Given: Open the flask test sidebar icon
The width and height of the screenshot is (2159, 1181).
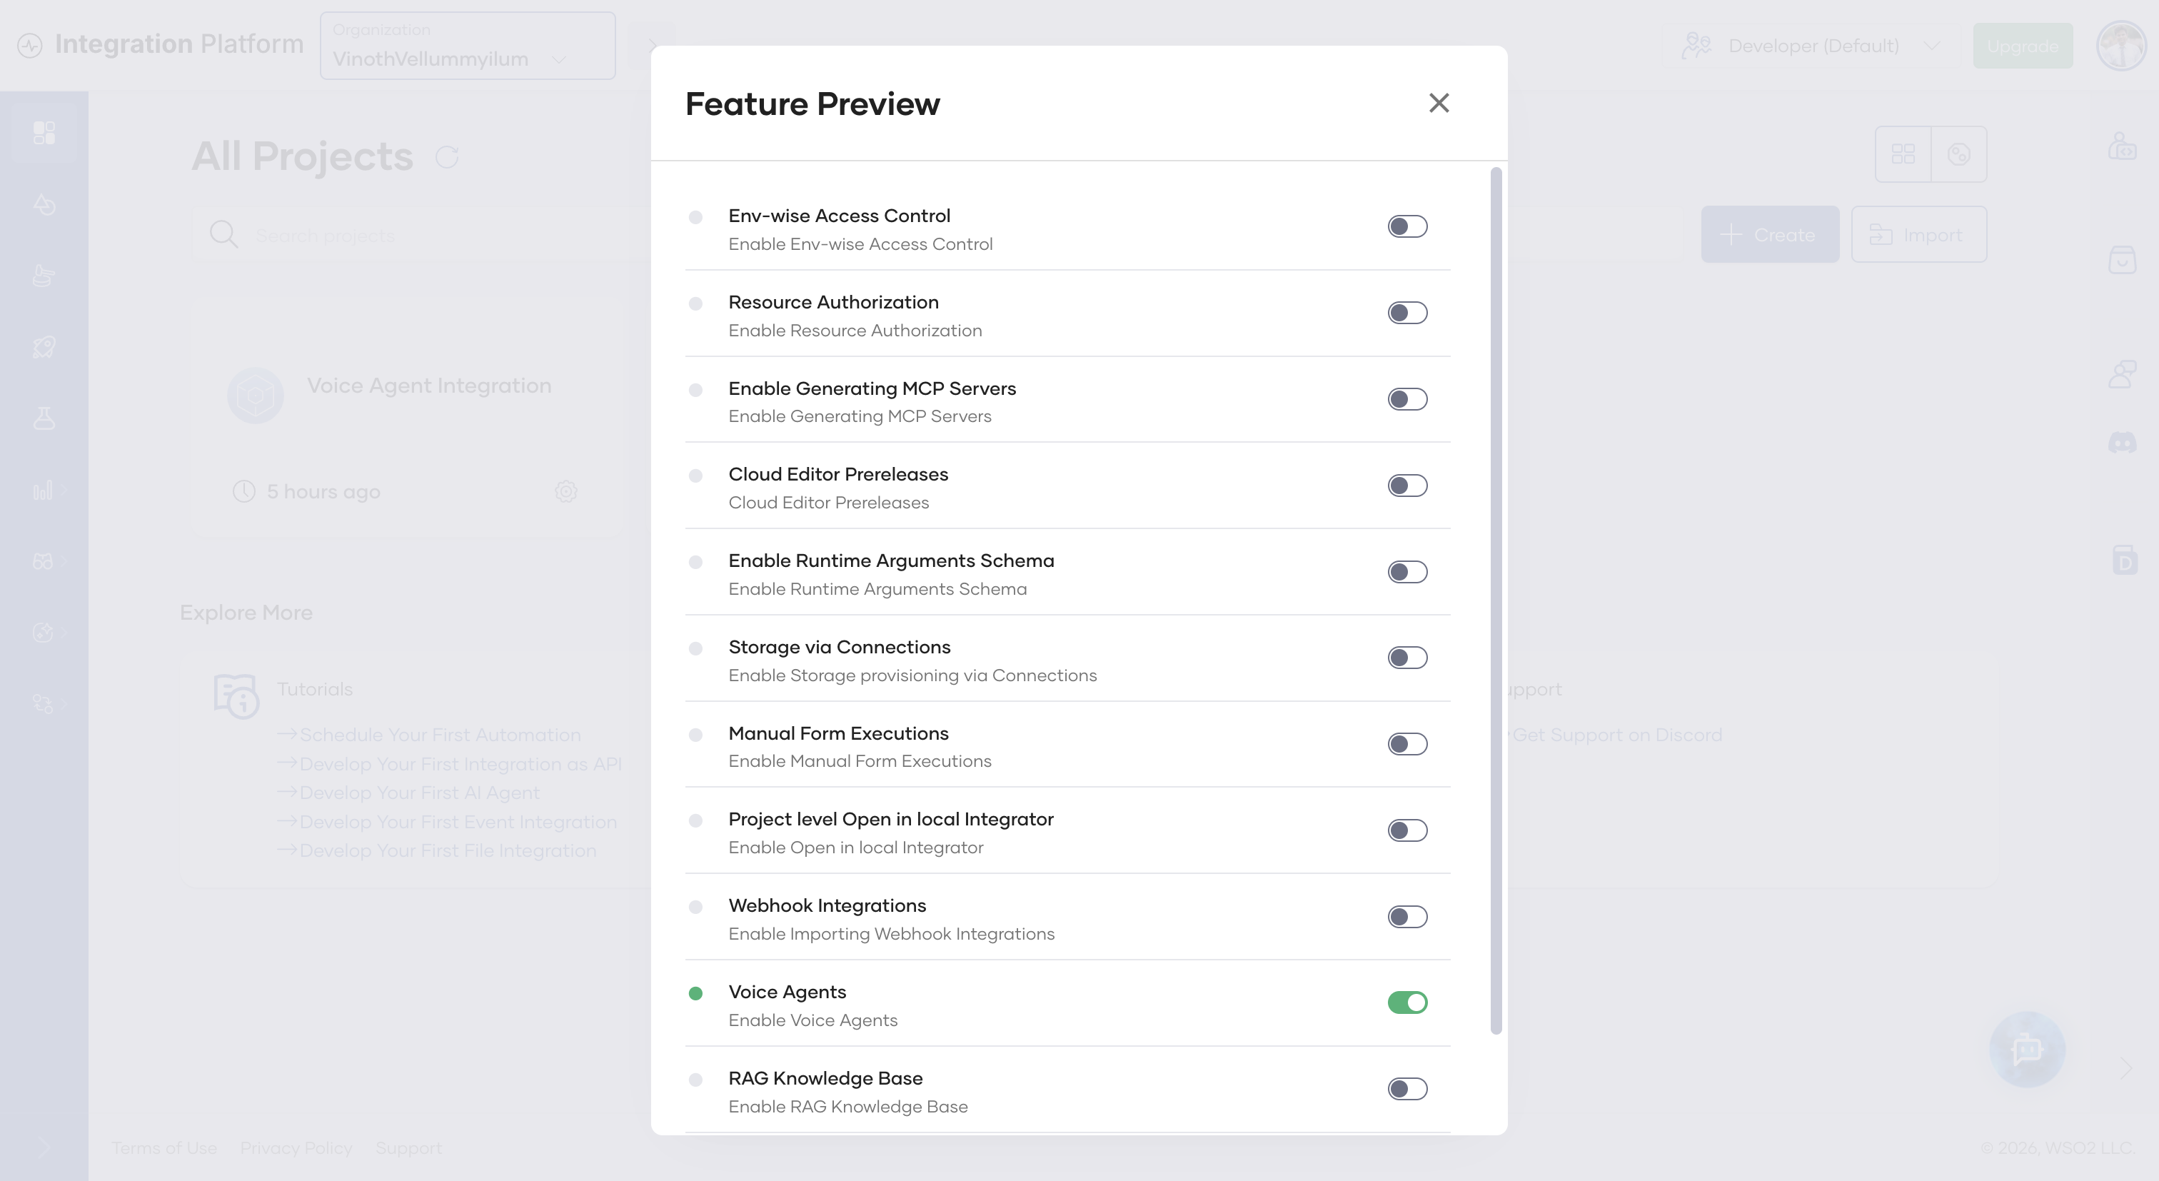Looking at the screenshot, I should (44, 418).
